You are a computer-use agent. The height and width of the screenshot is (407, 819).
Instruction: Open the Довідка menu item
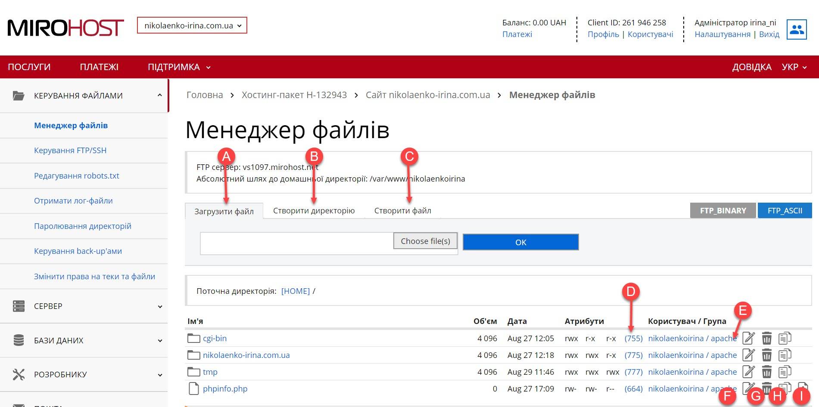752,67
